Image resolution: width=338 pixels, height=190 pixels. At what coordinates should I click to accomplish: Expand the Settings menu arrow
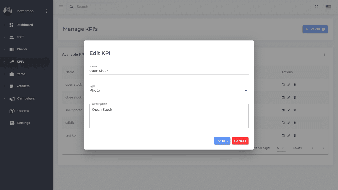pyautogui.click(x=4, y=123)
